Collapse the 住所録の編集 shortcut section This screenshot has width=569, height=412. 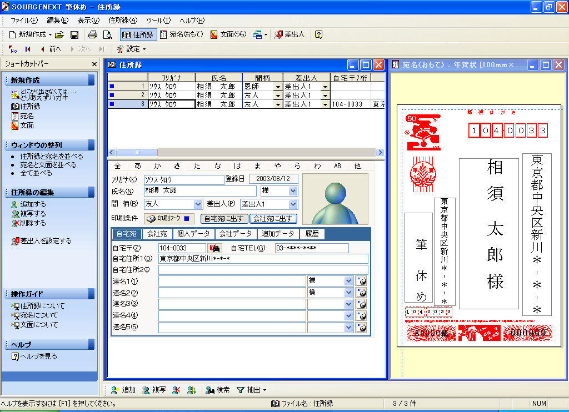click(x=91, y=192)
